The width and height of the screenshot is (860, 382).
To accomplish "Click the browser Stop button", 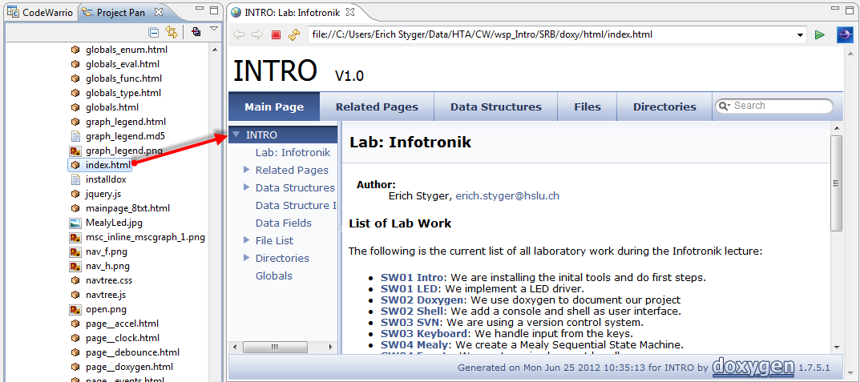I will pos(276,34).
